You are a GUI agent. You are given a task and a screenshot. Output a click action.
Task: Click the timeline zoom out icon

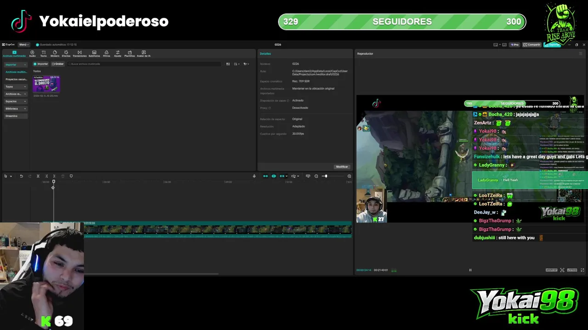click(x=316, y=176)
